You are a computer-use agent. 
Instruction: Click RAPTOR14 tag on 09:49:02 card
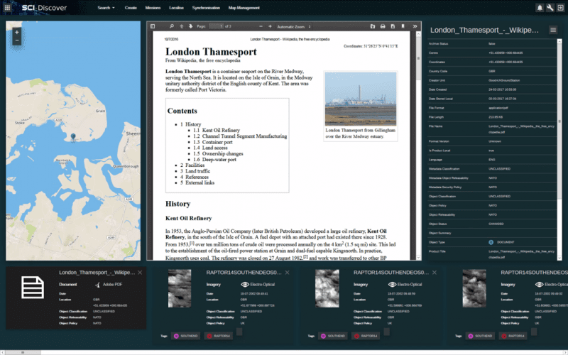(x=513, y=336)
